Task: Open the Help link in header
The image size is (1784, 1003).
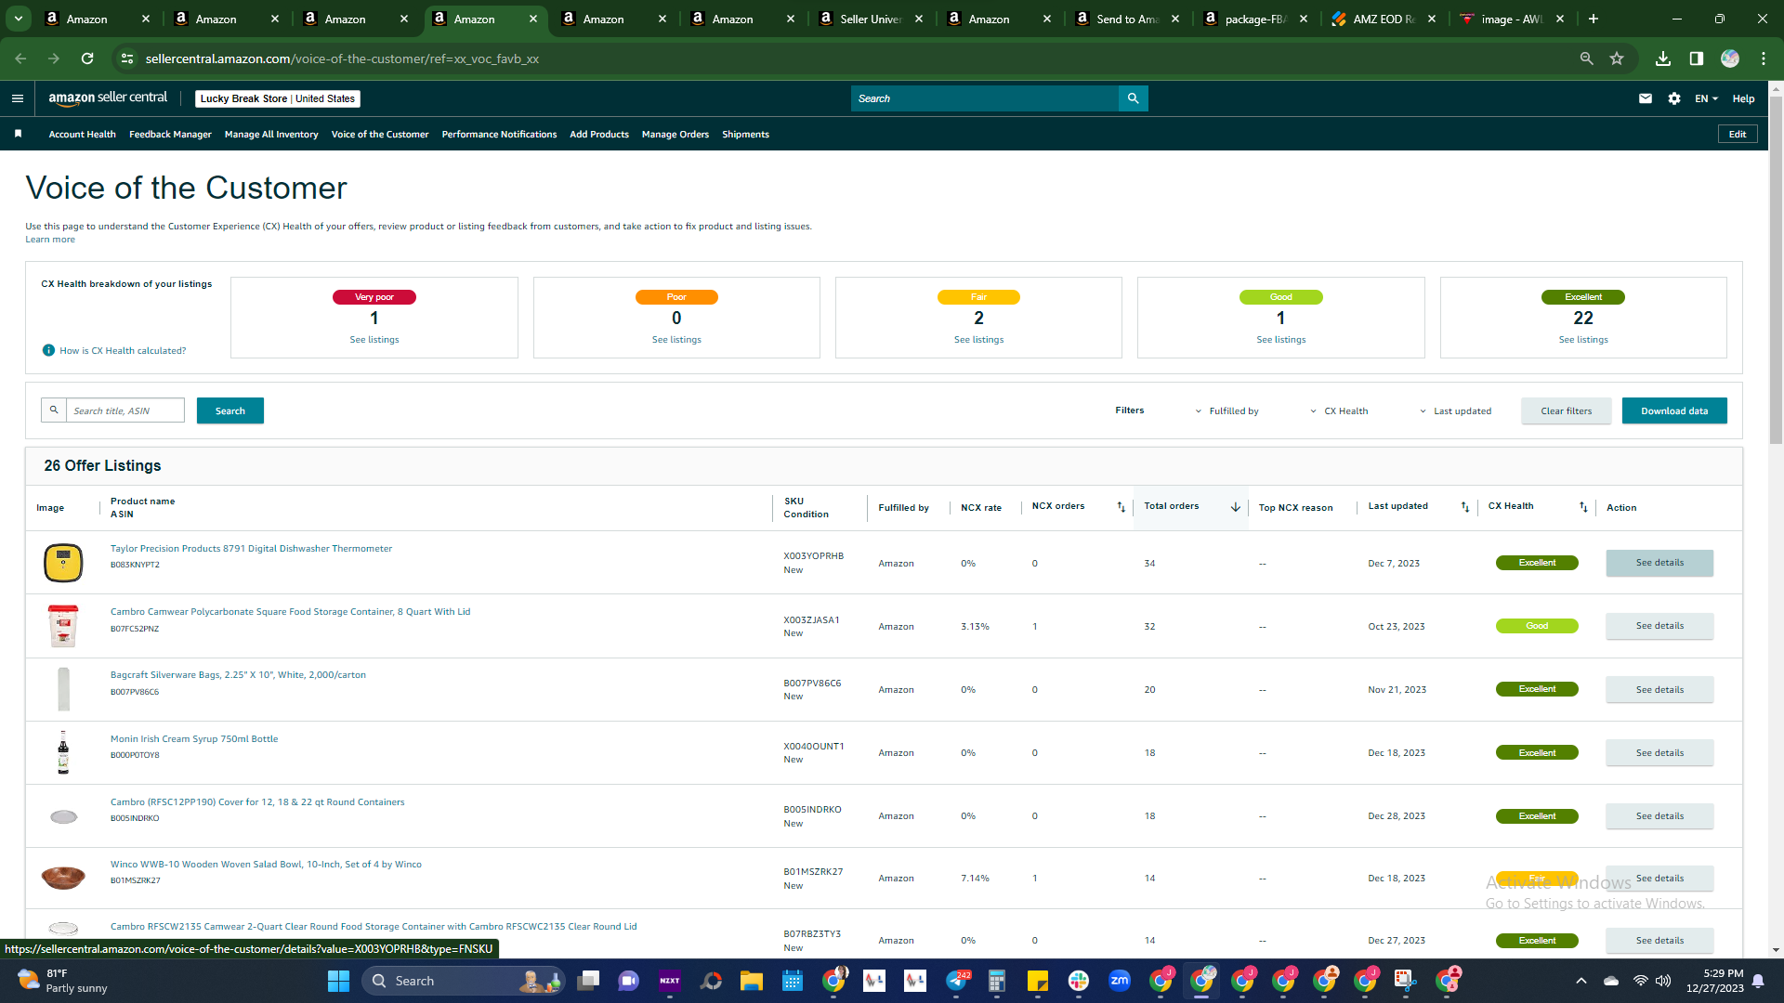Action: point(1743,98)
